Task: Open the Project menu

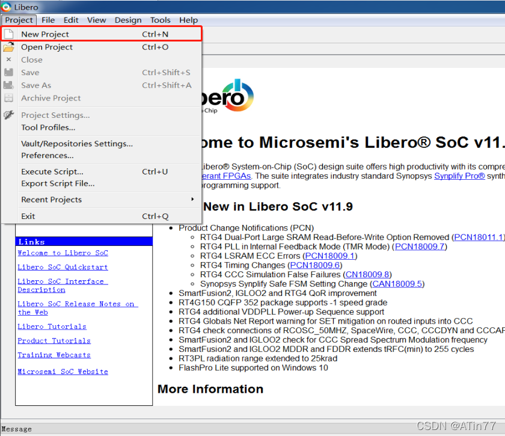Action: click(19, 20)
